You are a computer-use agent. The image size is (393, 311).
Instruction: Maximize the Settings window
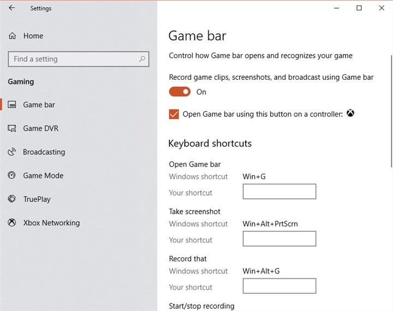[359, 8]
